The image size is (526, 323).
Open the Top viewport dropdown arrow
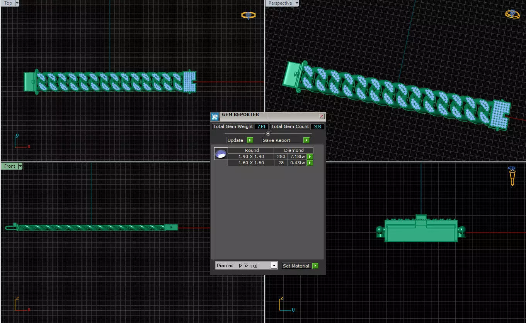click(17, 3)
